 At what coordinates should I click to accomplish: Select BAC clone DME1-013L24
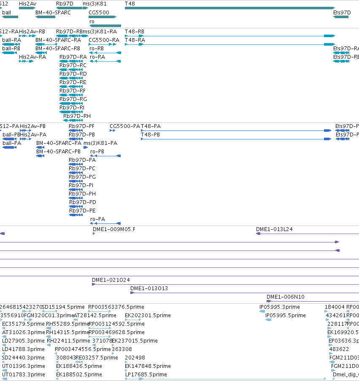pos(308,234)
